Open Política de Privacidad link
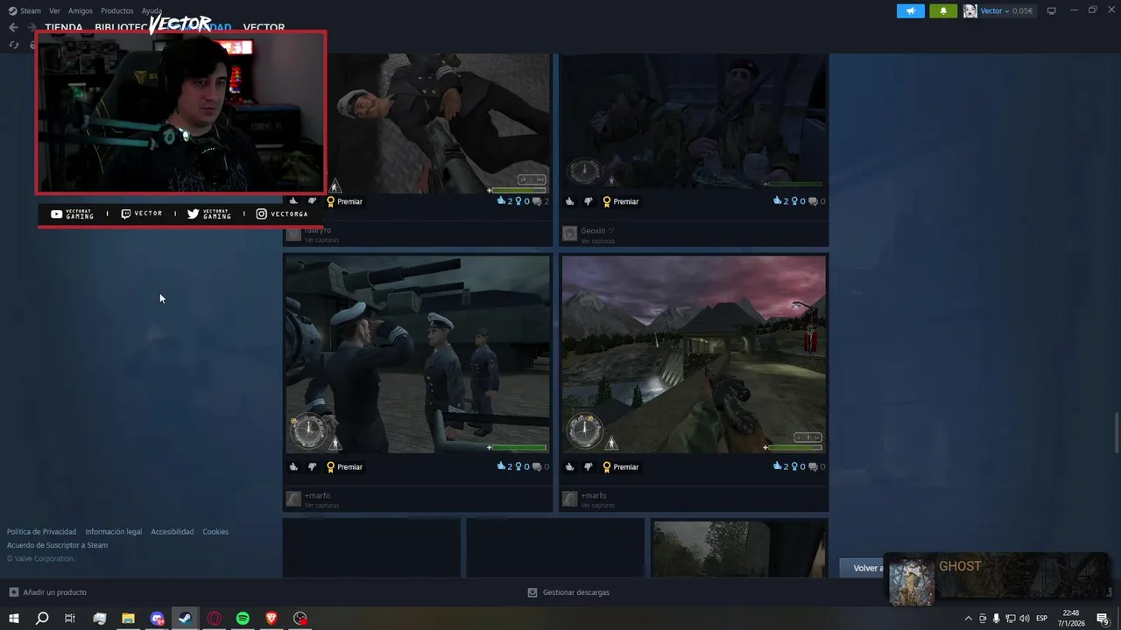1121x630 pixels. (41, 531)
